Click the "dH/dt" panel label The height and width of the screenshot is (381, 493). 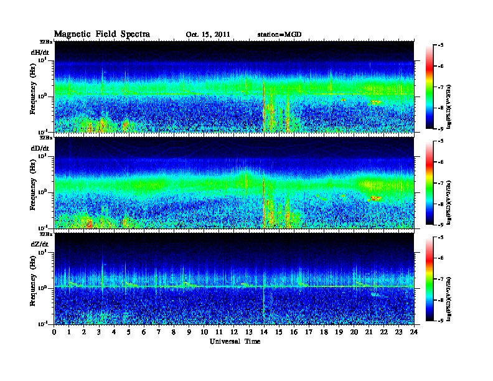point(40,52)
